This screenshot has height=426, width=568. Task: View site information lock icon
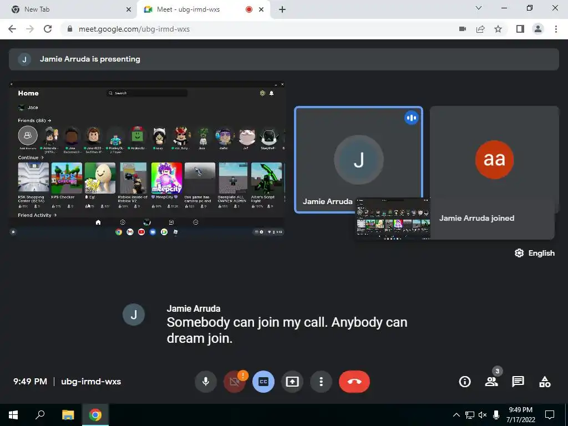(70, 29)
